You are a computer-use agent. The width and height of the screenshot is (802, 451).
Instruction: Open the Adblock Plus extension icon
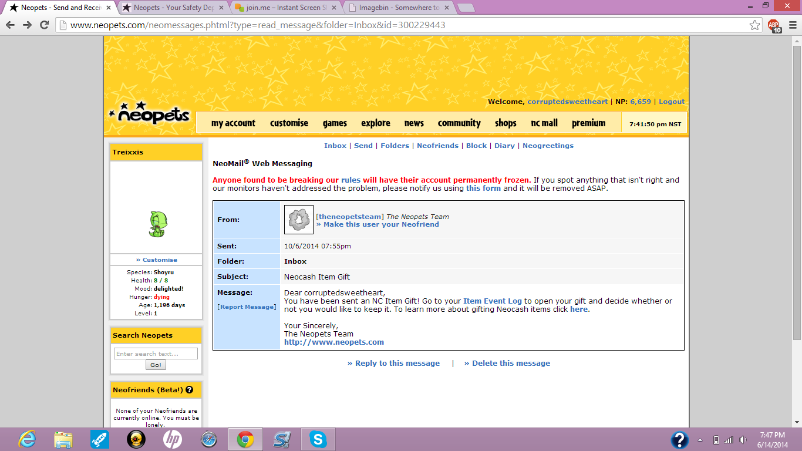[775, 26]
